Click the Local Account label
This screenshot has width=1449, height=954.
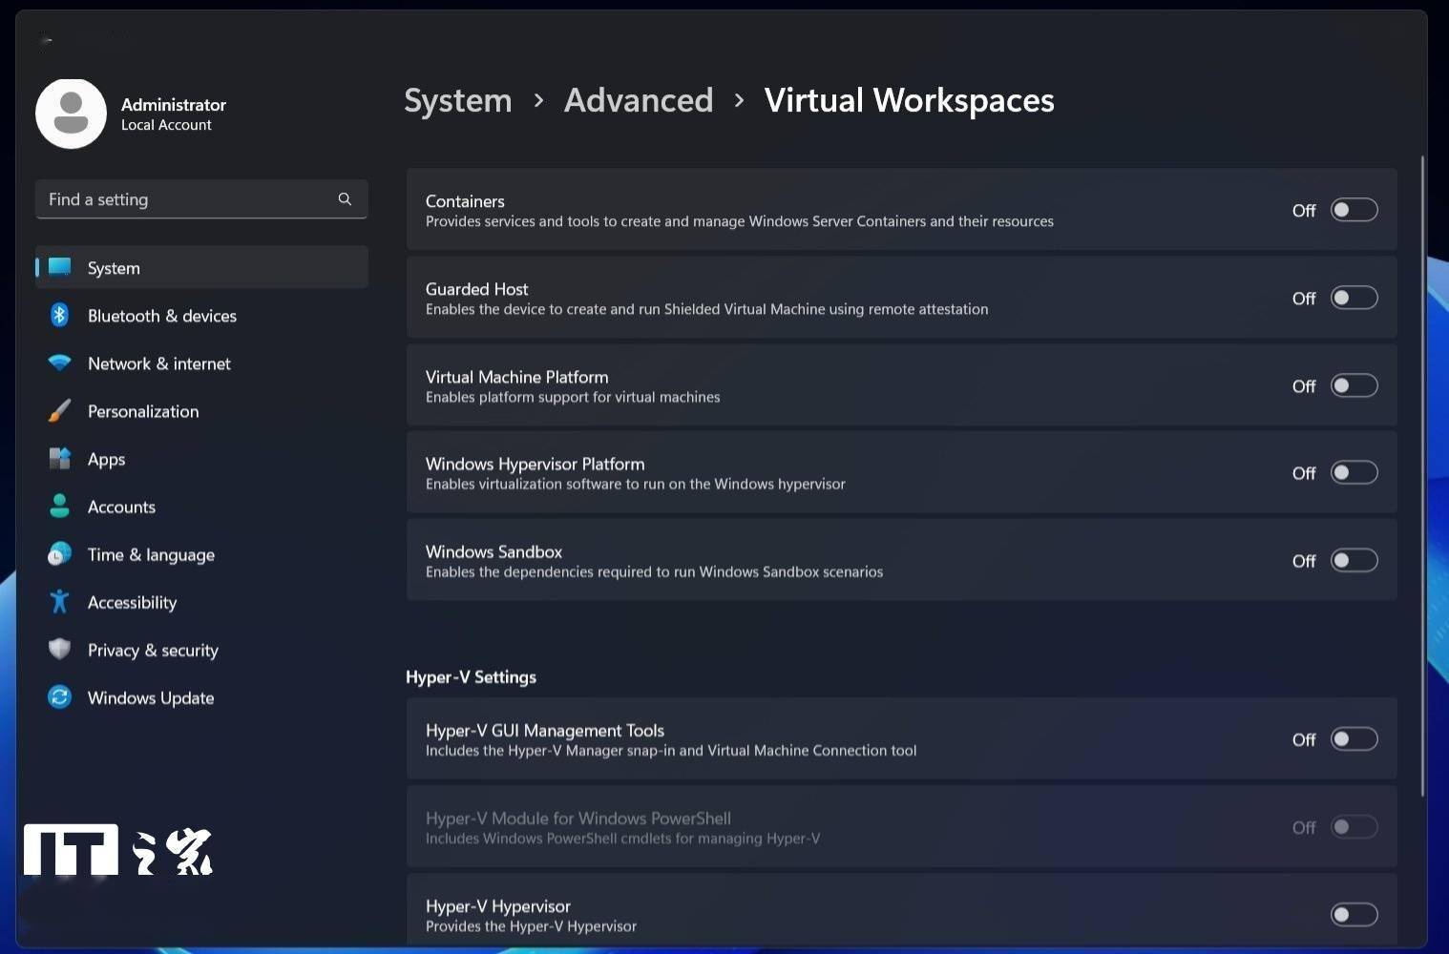166,125
